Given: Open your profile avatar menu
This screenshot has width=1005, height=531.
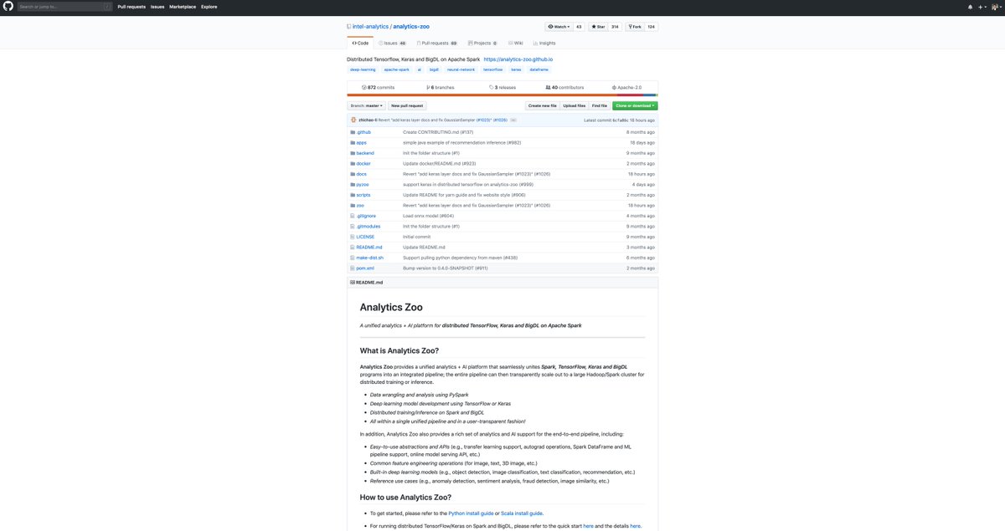Looking at the screenshot, I should point(995,6).
